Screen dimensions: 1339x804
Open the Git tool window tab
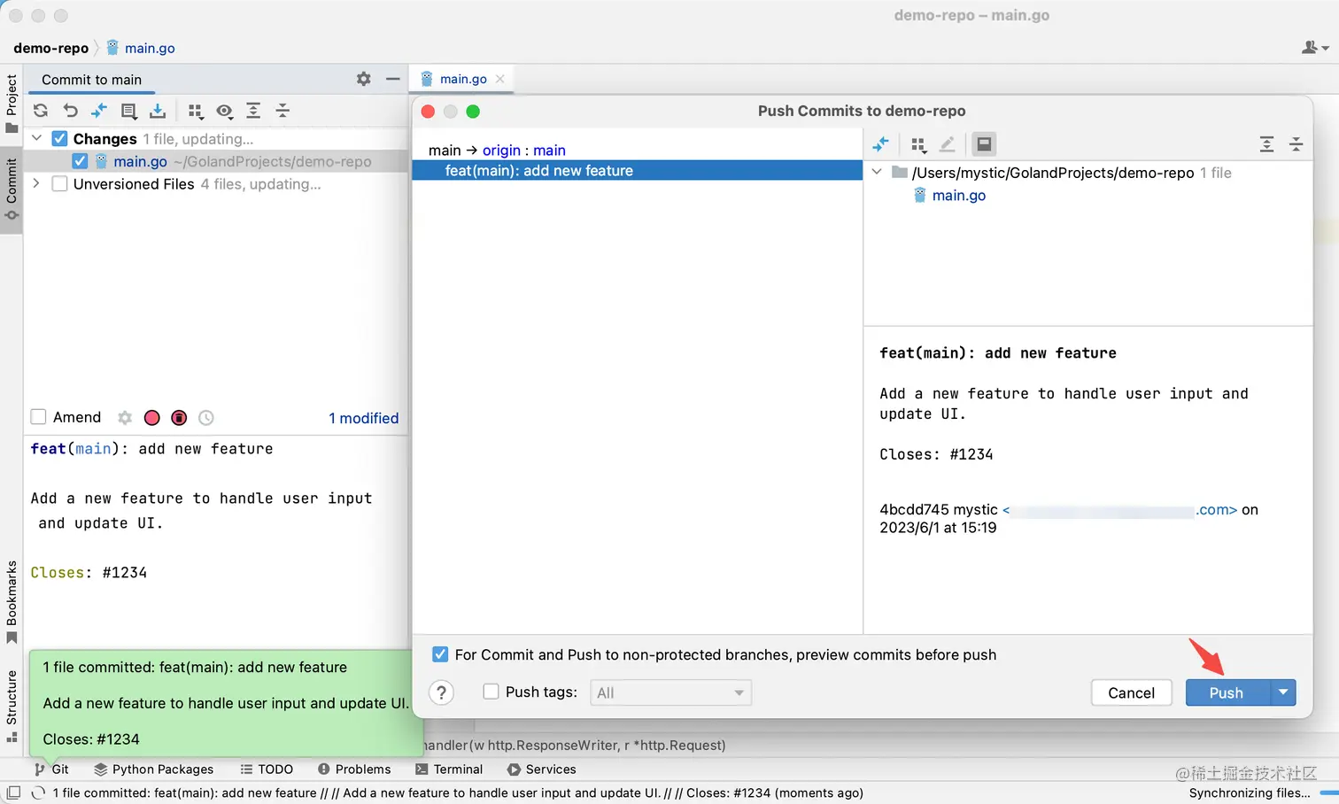[x=51, y=769]
